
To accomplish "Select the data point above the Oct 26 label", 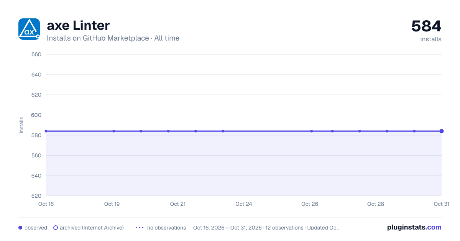I will pyautogui.click(x=312, y=131).
